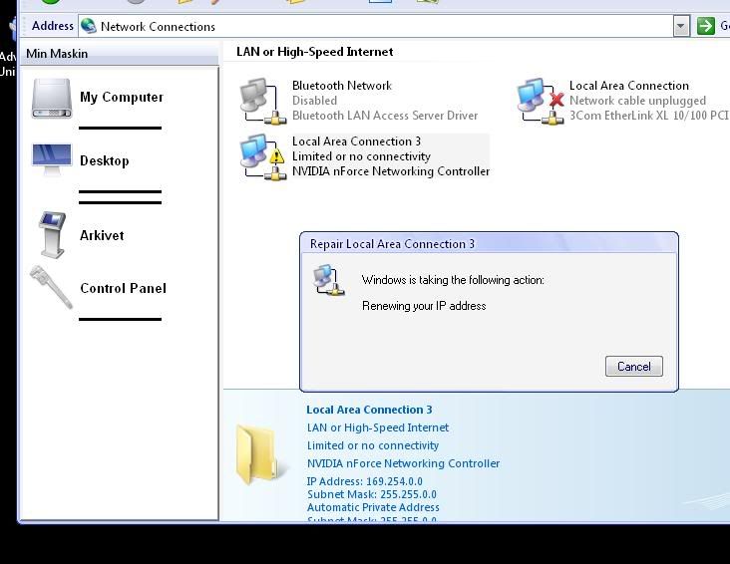
Task: Click the 'Network cable unplugged' status text
Action: pyautogui.click(x=638, y=101)
